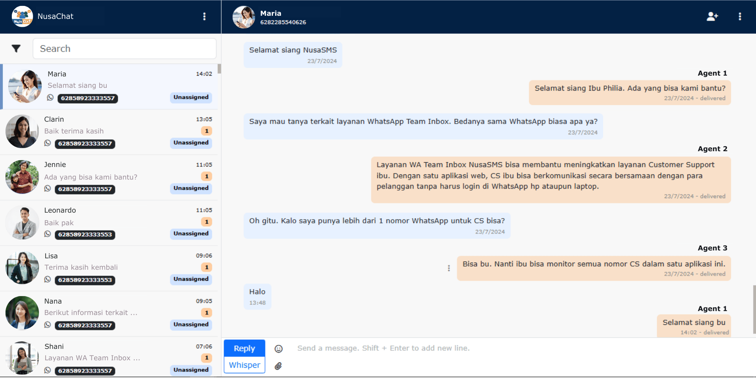Click the NusaChat logo

coord(22,17)
